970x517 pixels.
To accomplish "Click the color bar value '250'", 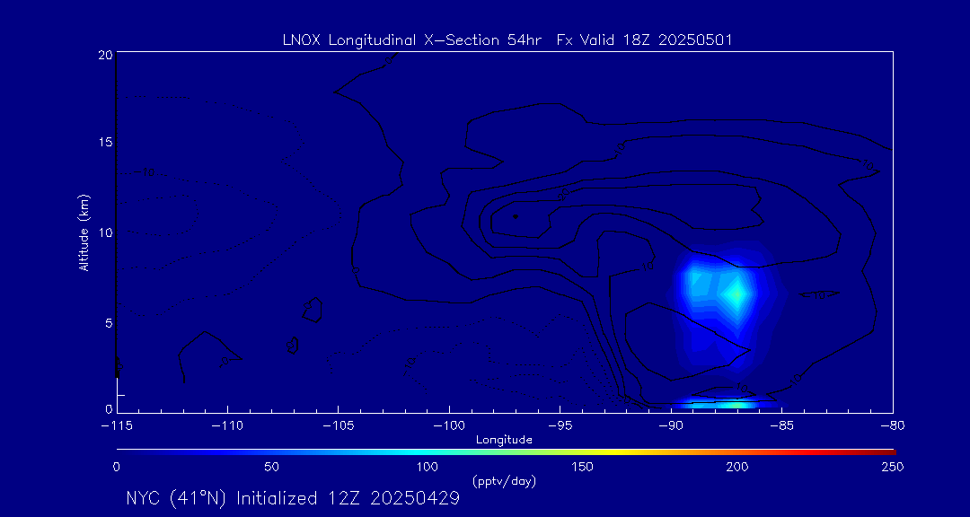I will (x=895, y=467).
